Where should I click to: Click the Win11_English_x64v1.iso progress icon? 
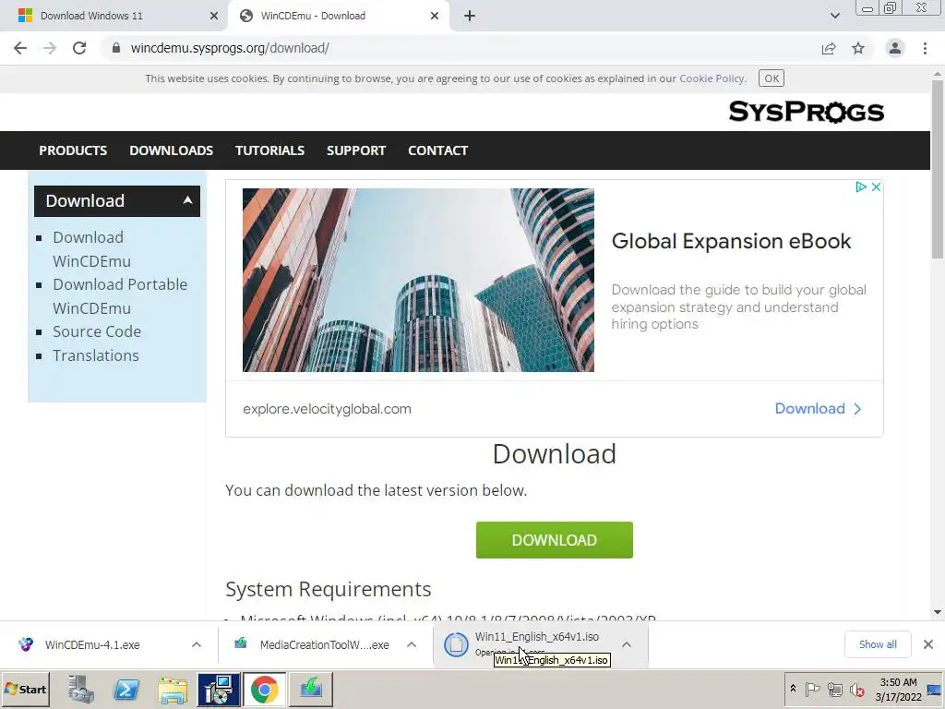pos(456,645)
